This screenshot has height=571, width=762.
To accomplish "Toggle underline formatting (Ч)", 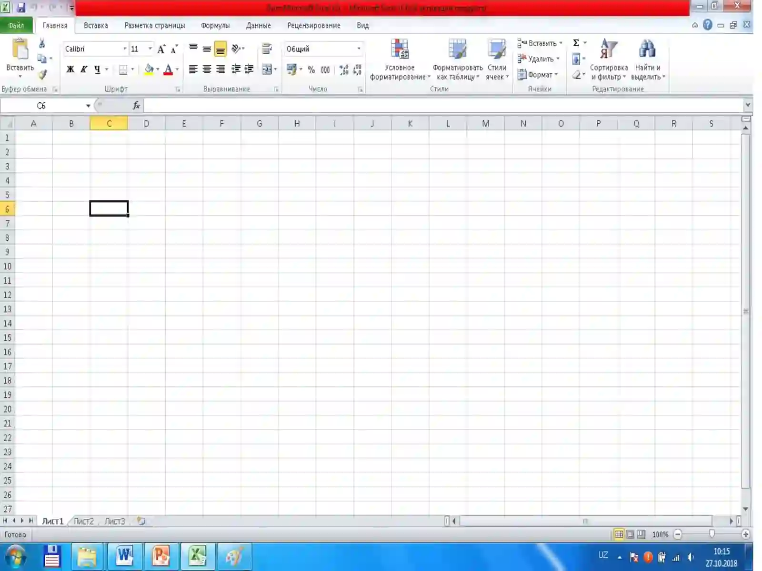I will click(x=97, y=69).
